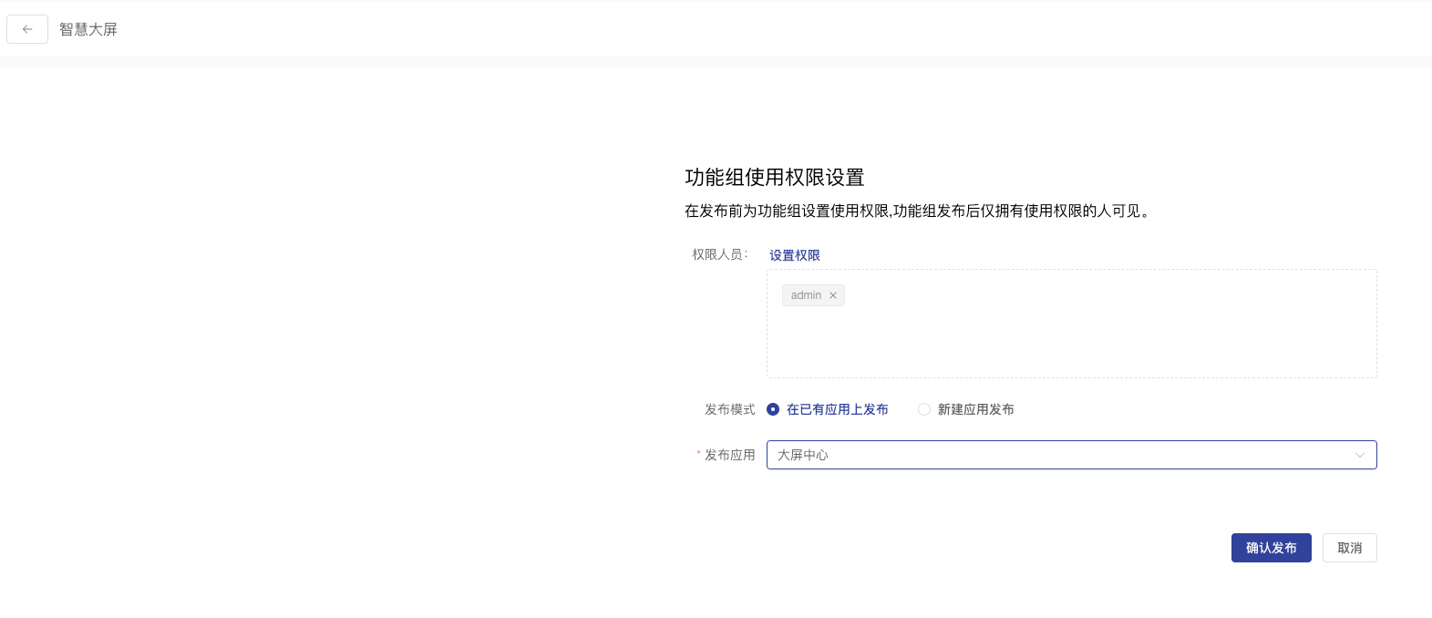Choose the 新建应用发布 radio button
Viewport: 1432px width, 618px height.
point(924,409)
